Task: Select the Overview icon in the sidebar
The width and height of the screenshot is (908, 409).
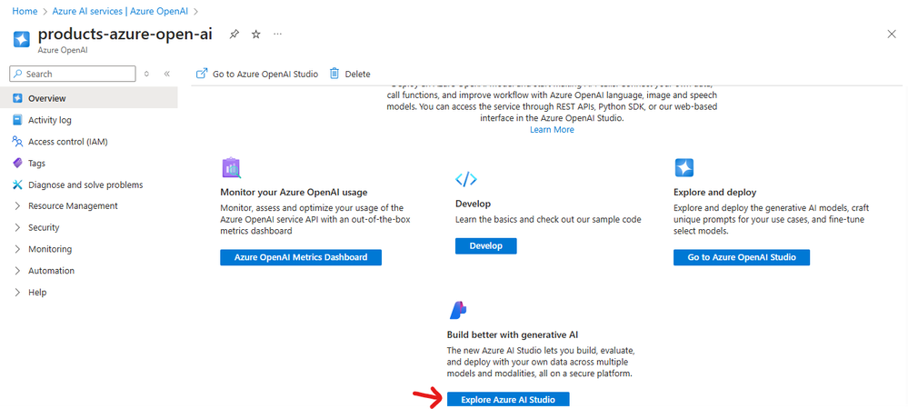Action: click(x=17, y=98)
